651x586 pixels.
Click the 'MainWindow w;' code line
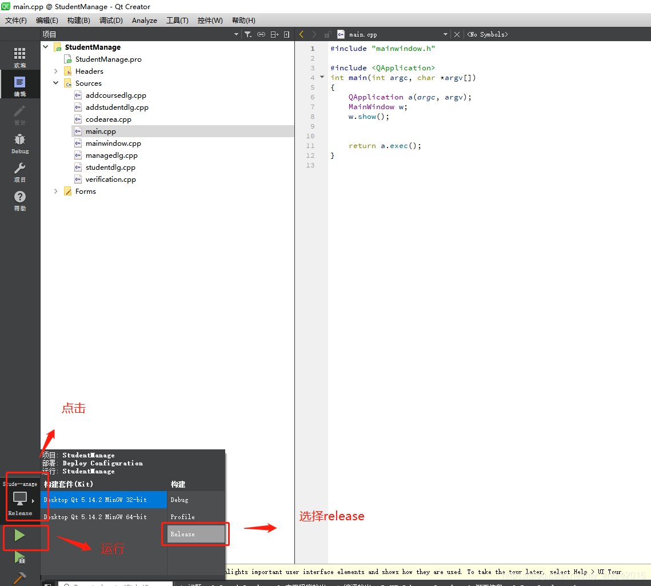(x=378, y=107)
